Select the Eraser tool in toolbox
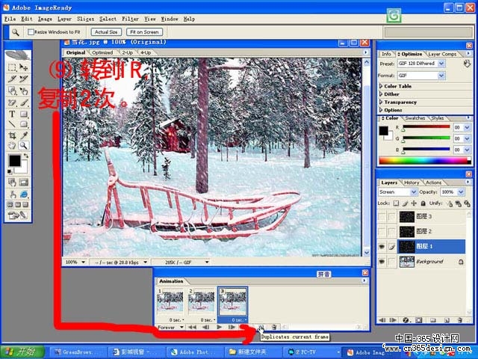 pyautogui.click(x=12, y=102)
